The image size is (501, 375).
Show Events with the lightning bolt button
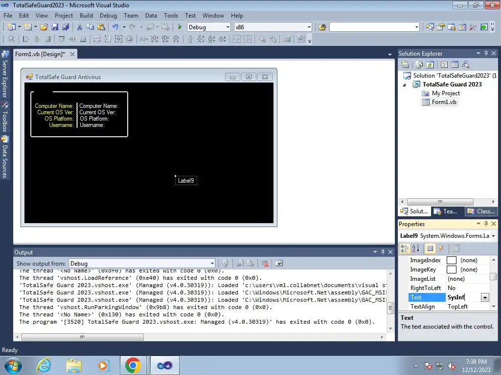441,249
